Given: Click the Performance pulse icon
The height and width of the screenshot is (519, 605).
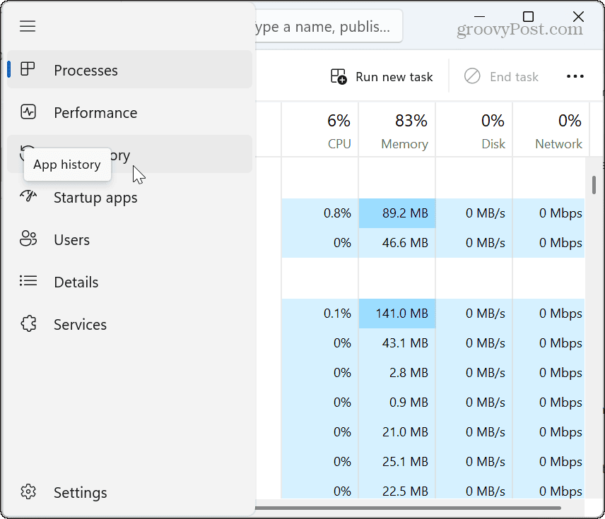Looking at the screenshot, I should coord(28,112).
